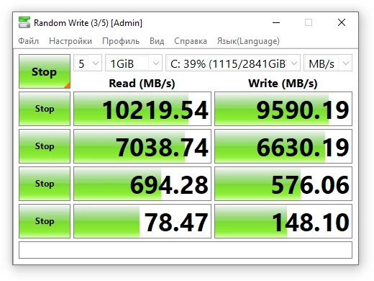
Task: Click the 10219.54 read result cell
Action: tap(142, 109)
